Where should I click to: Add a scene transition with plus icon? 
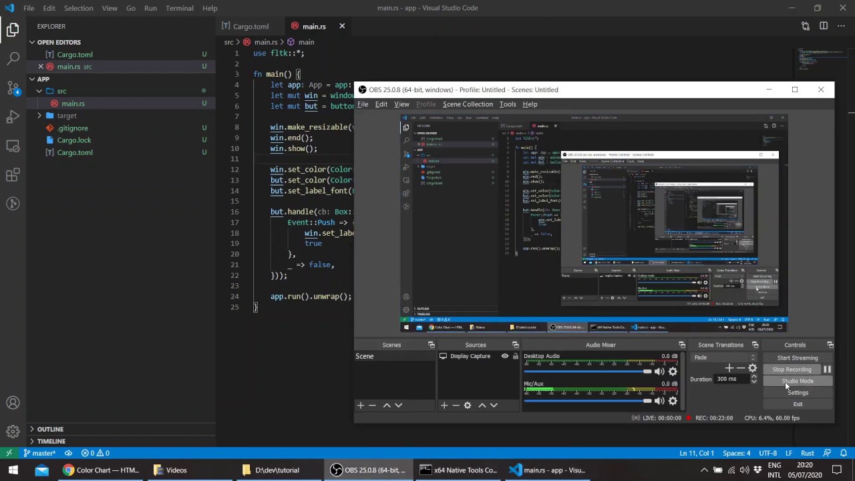[x=729, y=368]
